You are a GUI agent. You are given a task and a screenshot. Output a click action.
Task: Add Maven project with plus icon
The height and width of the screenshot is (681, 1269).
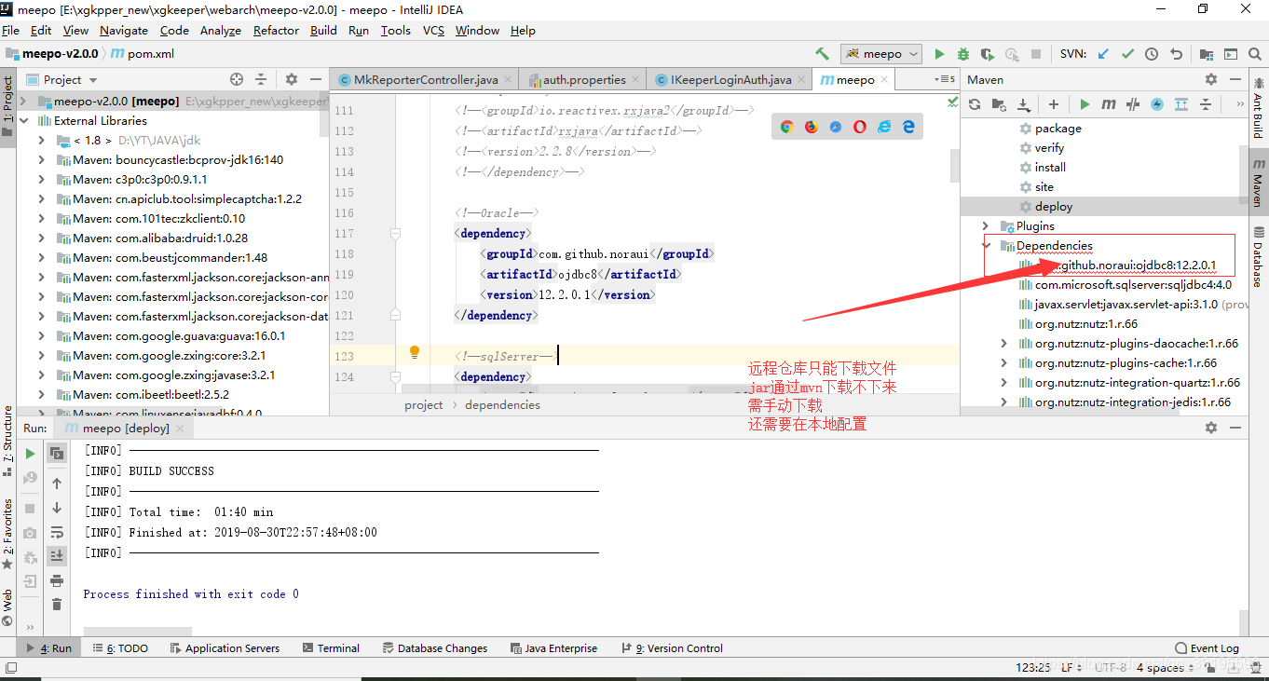pos(1054,104)
